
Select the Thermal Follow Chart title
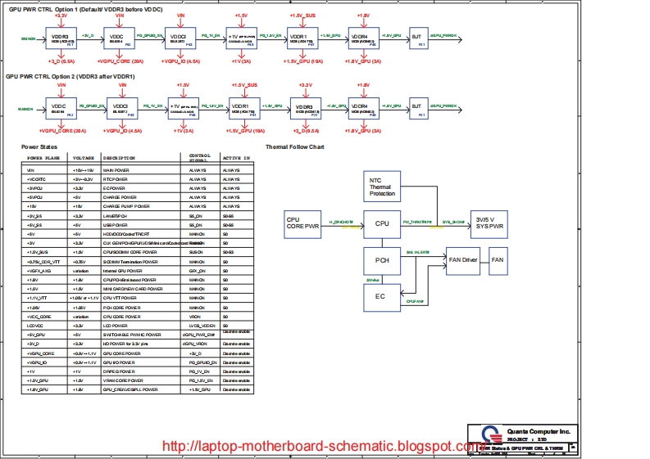295,147
